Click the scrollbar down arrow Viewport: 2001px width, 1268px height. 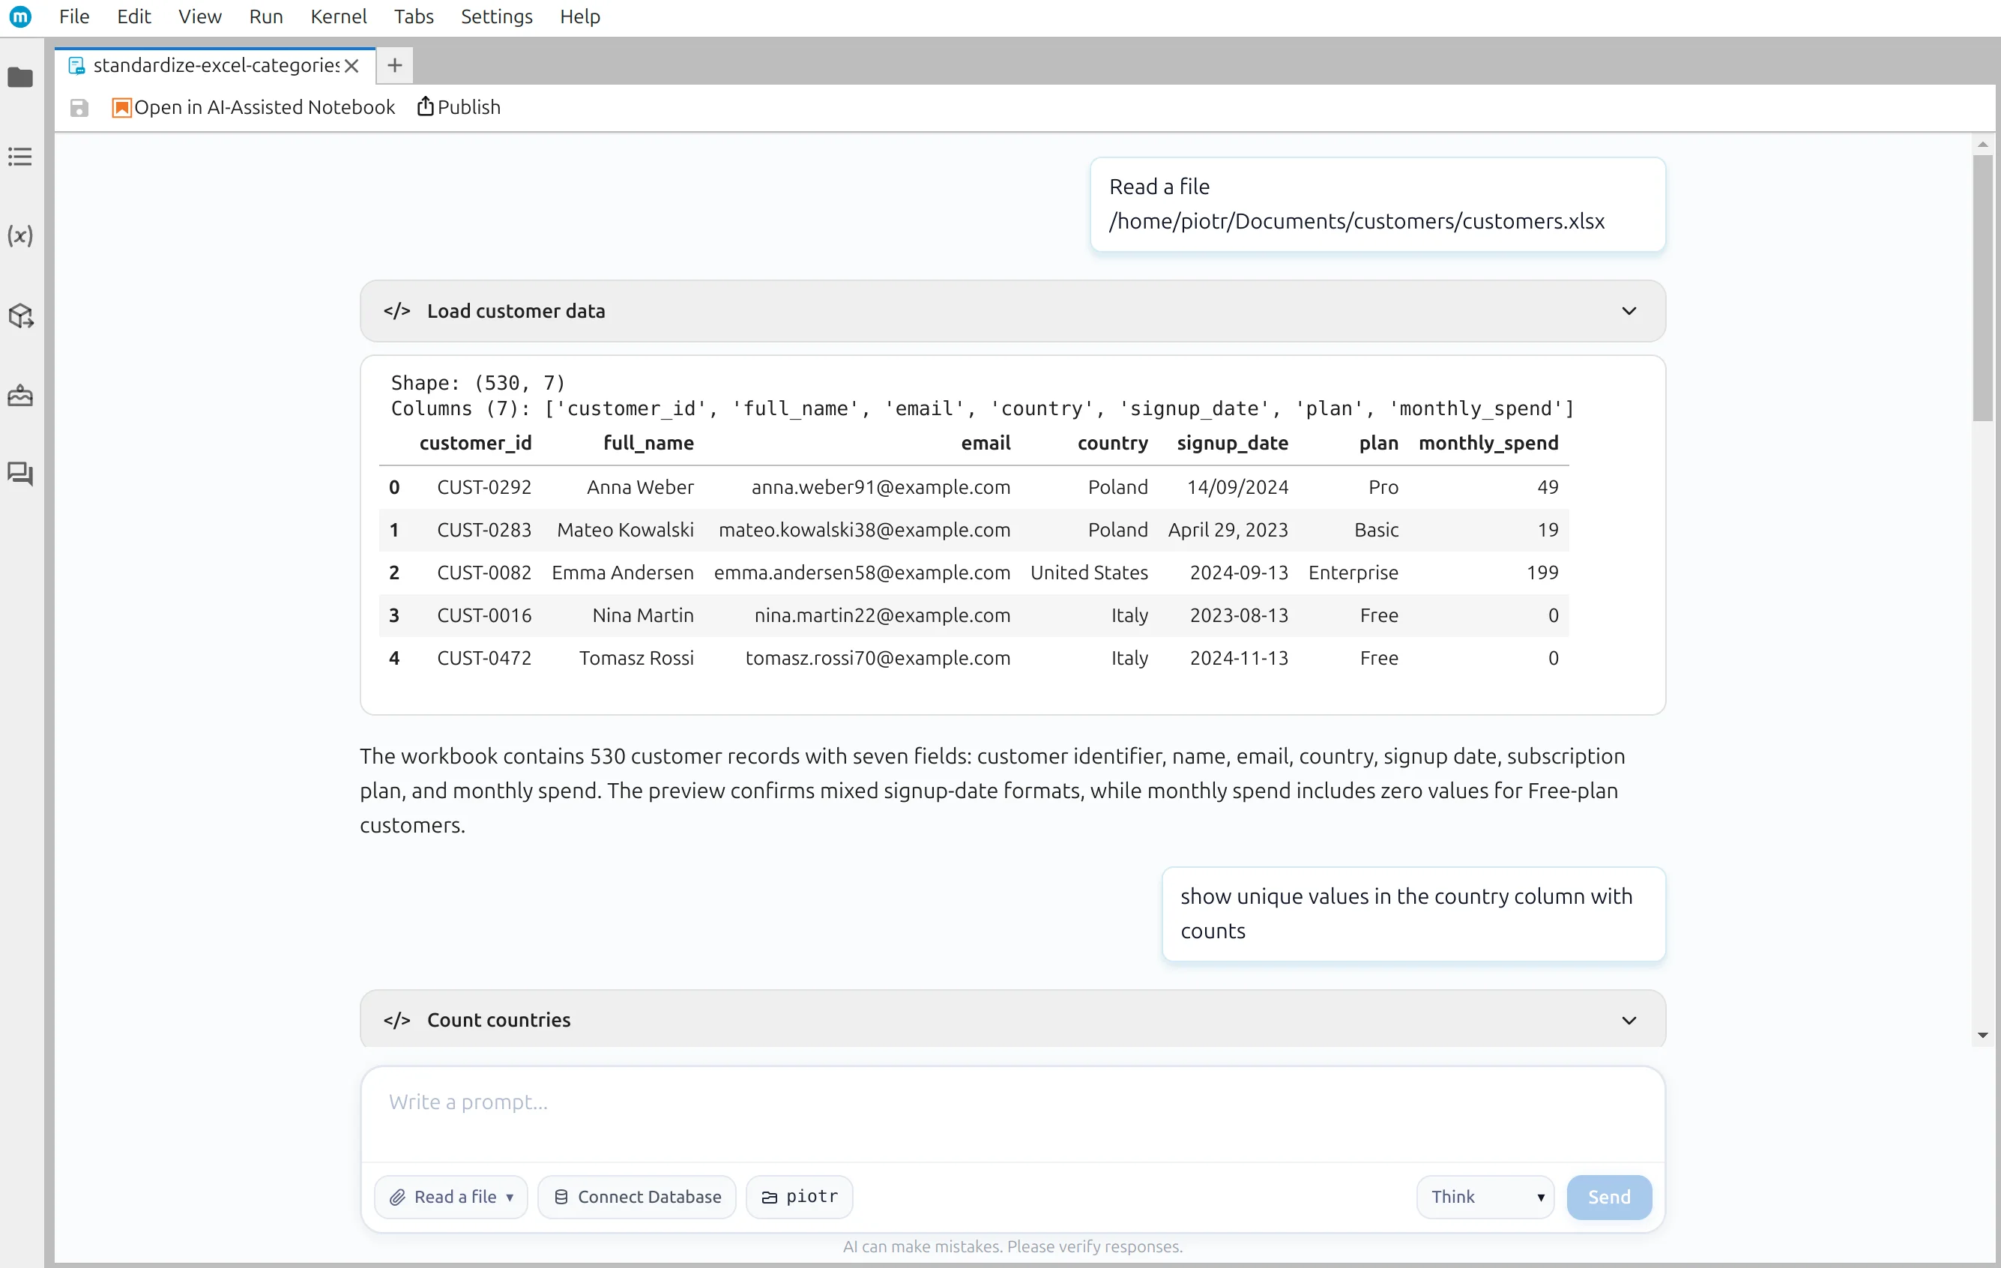click(x=1982, y=1036)
